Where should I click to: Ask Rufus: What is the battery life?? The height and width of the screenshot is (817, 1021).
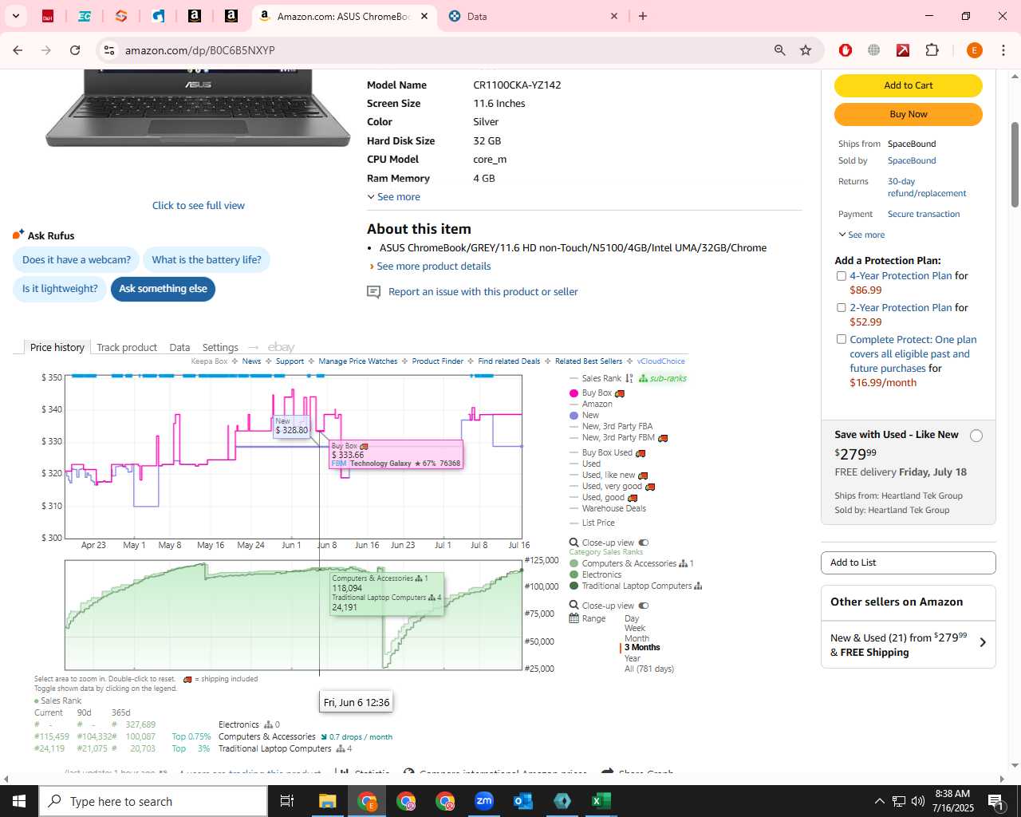(x=207, y=260)
